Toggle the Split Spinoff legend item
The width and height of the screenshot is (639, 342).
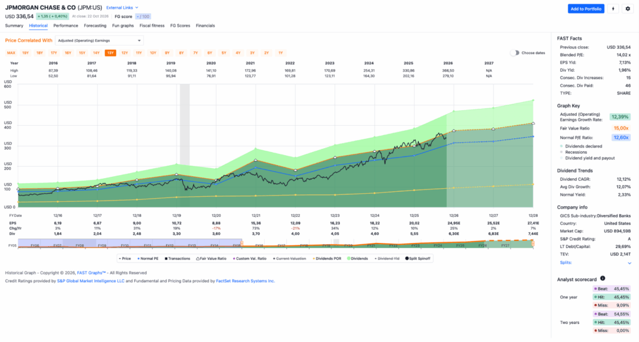click(417, 259)
